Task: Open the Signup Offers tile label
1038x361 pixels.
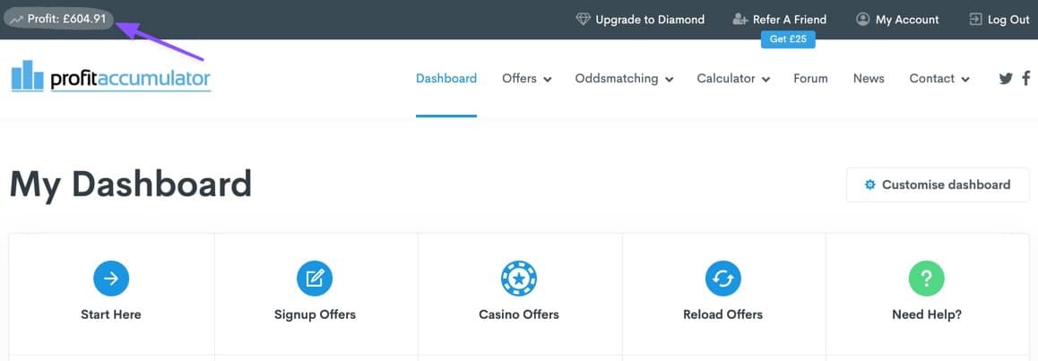Action: tap(316, 314)
